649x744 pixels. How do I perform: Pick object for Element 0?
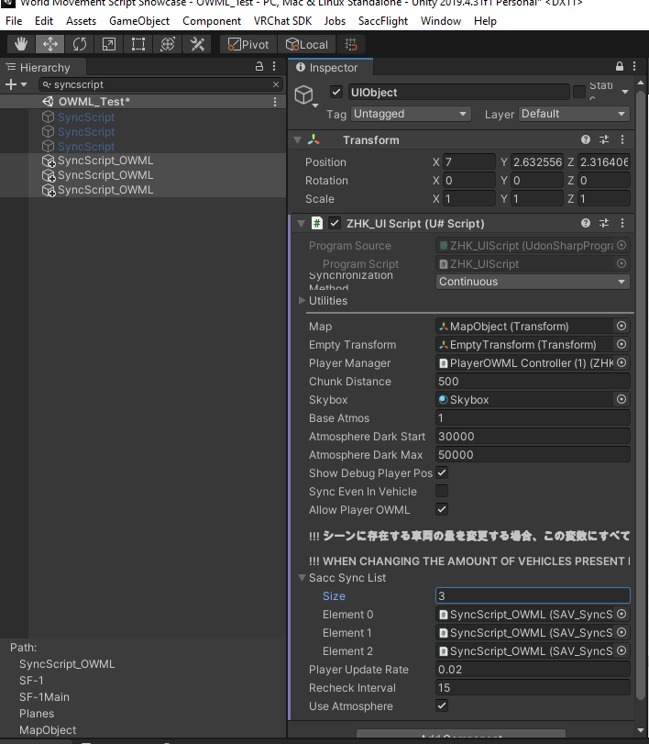[621, 614]
